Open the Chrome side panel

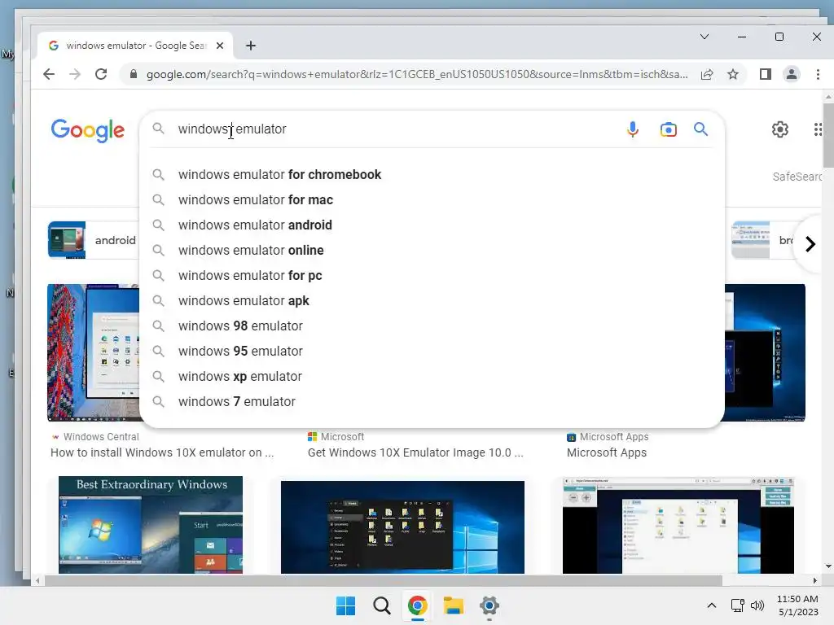click(766, 74)
